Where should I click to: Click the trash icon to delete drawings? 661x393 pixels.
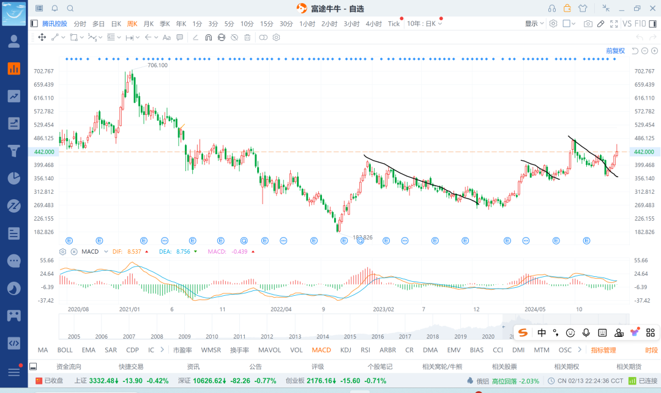(x=247, y=37)
